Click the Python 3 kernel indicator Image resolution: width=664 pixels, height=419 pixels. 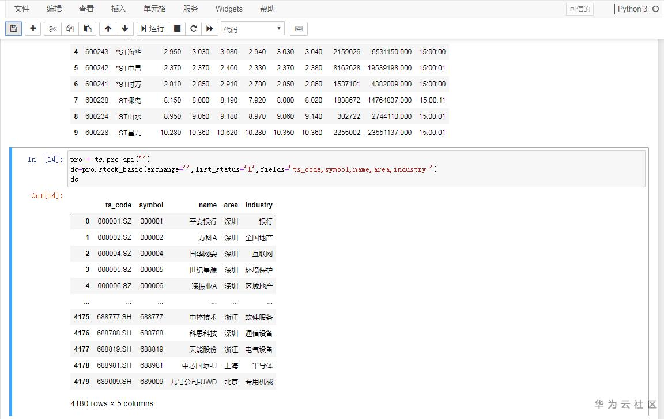pos(632,9)
